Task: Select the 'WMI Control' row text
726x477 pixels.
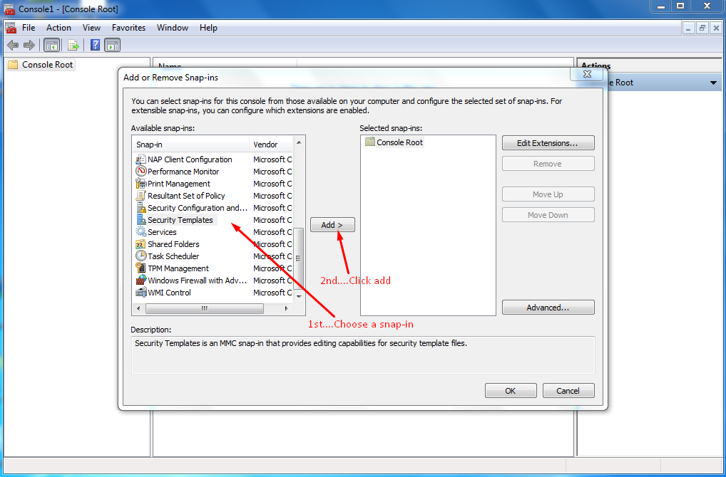Action: [170, 292]
